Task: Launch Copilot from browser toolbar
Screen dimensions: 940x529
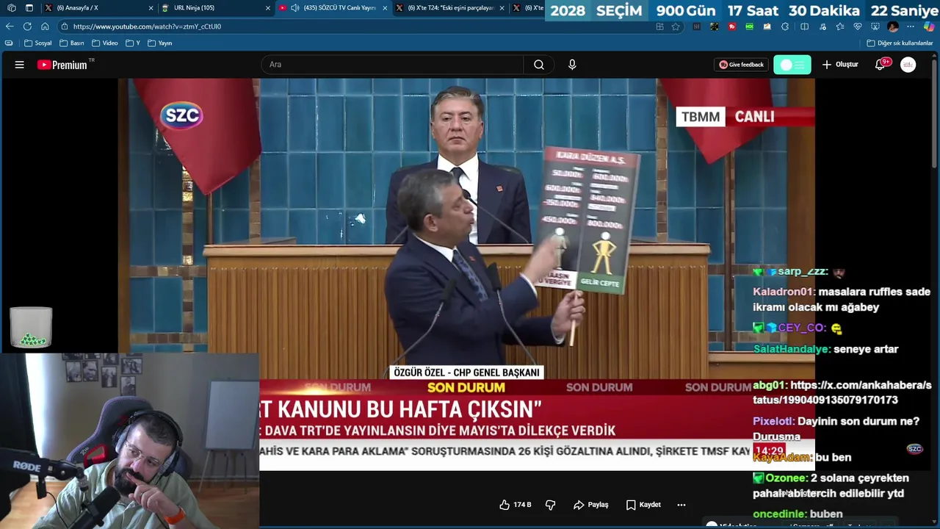Action: point(928,26)
